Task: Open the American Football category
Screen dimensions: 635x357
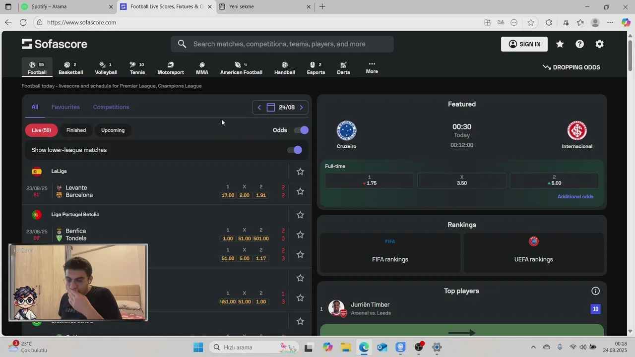Action: (241, 68)
